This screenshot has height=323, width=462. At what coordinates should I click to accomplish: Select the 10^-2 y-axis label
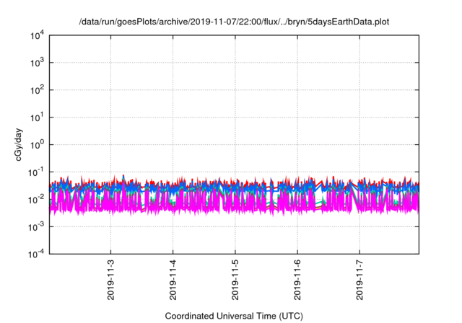point(36,200)
